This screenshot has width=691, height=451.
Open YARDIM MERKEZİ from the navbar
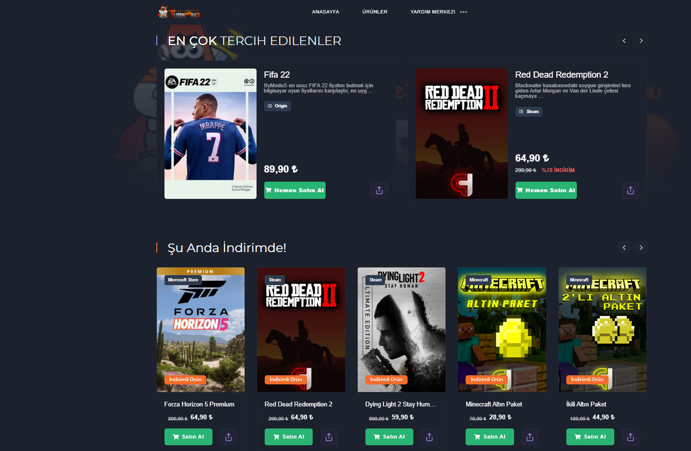pyautogui.click(x=433, y=12)
